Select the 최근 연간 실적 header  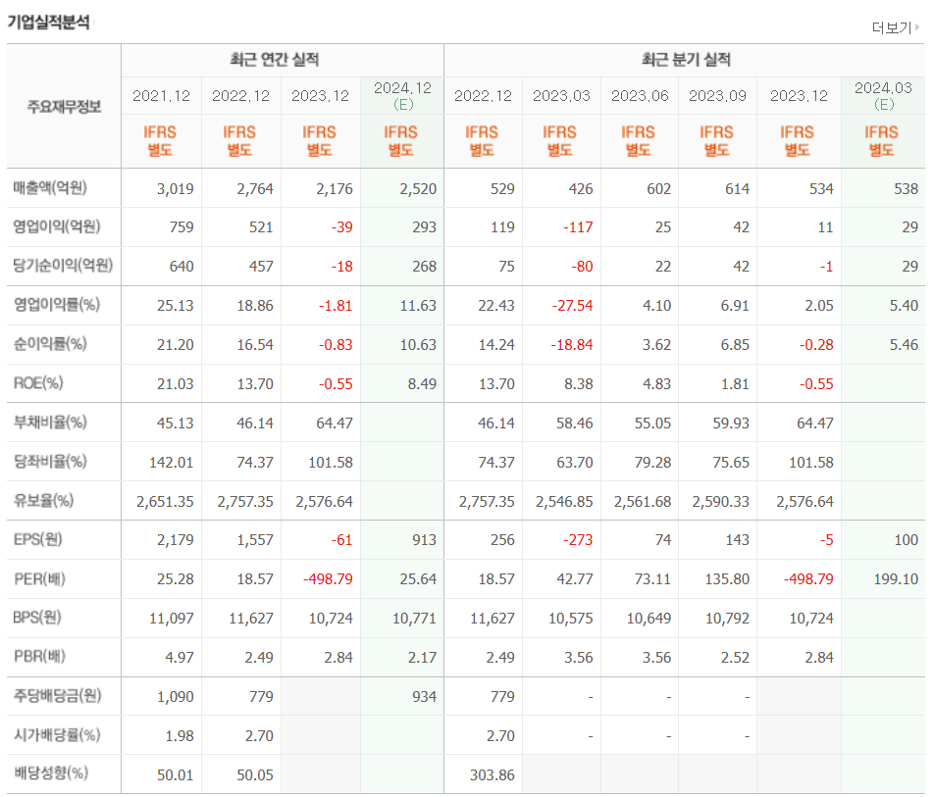click(274, 60)
